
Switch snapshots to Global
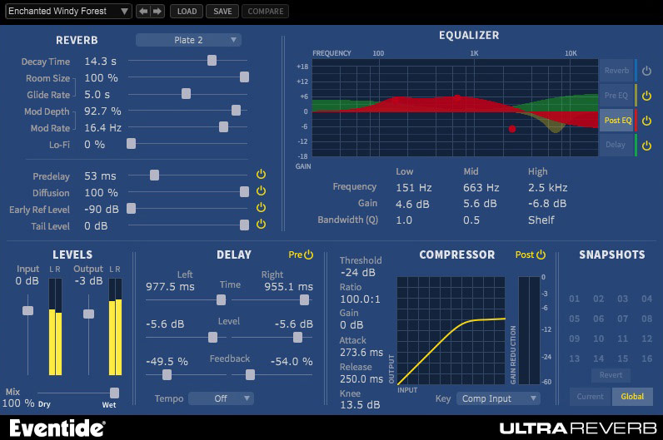pyautogui.click(x=632, y=397)
